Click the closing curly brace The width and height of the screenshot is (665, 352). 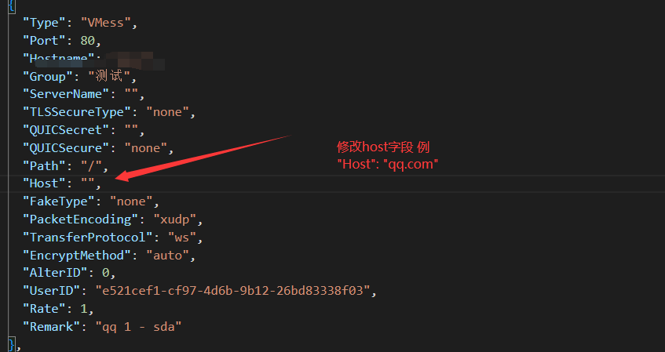pos(10,343)
